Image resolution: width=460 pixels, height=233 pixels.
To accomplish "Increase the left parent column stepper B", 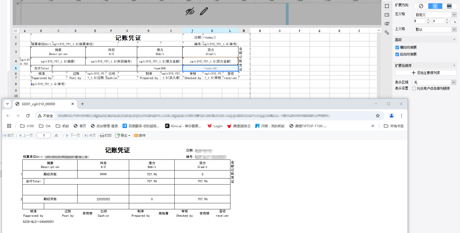I will (428, 20).
